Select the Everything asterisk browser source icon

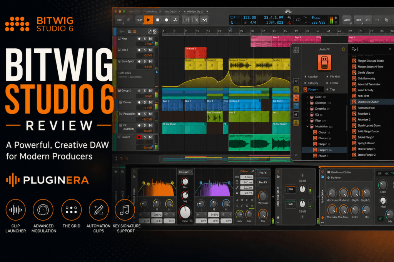[296, 81]
